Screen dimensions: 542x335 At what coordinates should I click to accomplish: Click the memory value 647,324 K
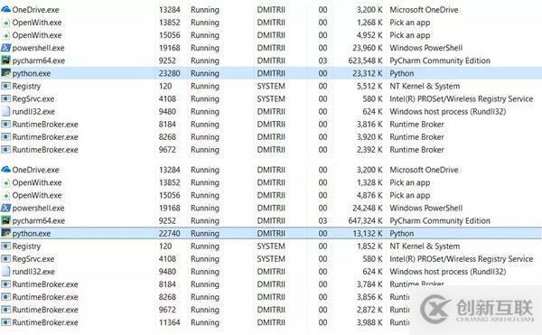click(365, 220)
